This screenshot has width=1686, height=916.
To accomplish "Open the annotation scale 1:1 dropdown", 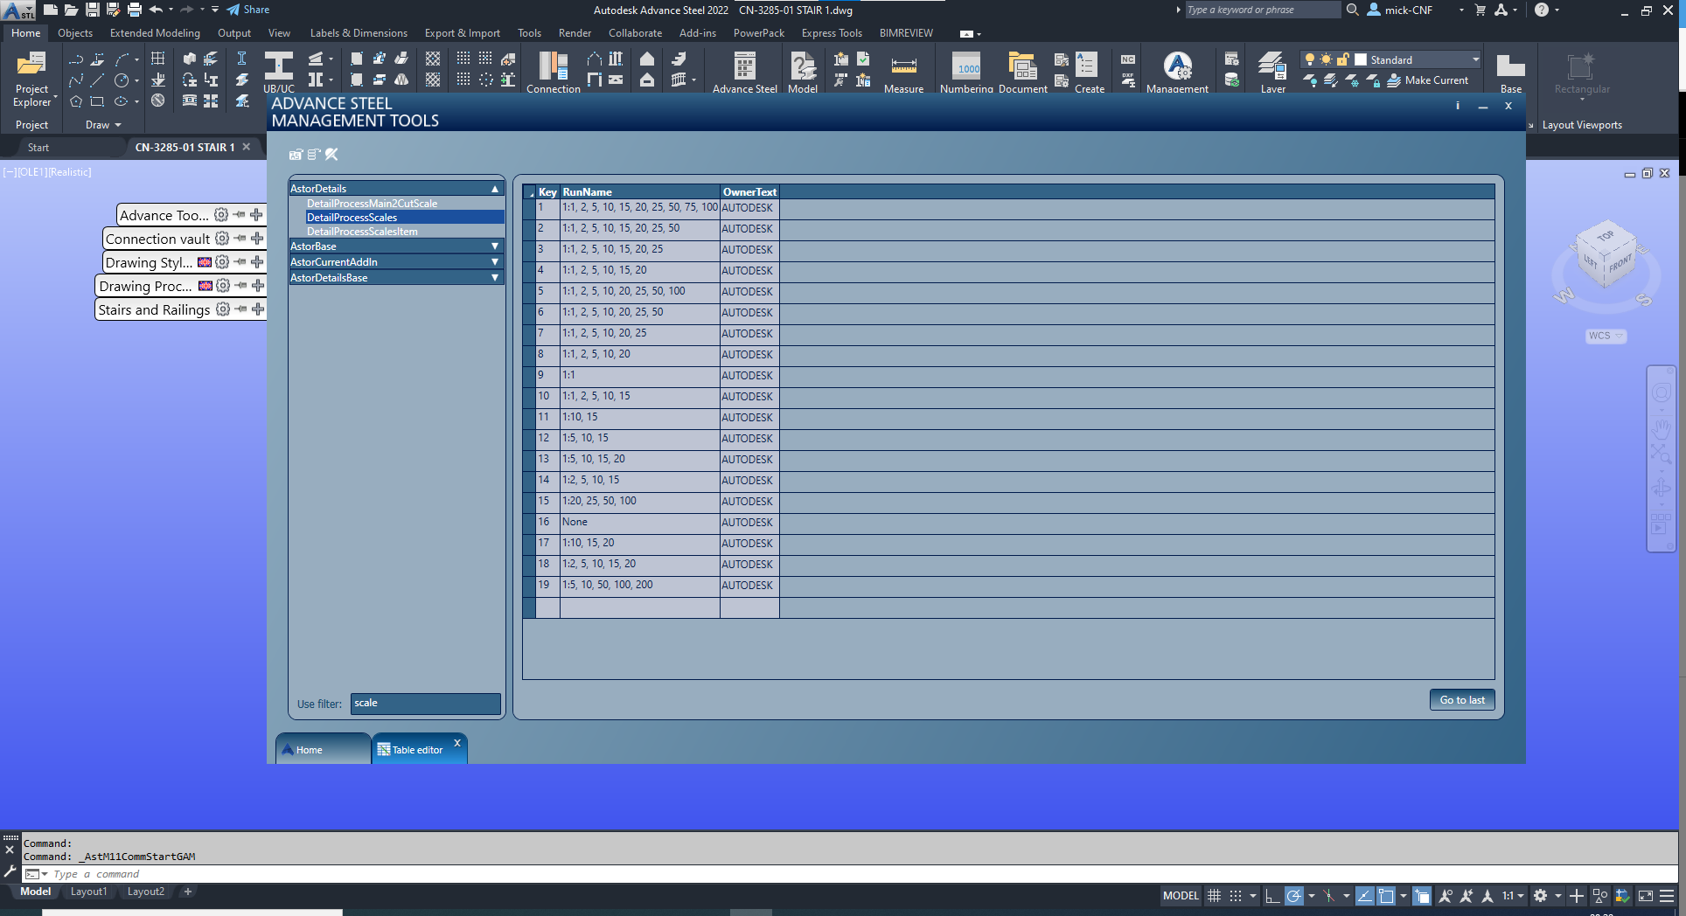I will [1513, 896].
